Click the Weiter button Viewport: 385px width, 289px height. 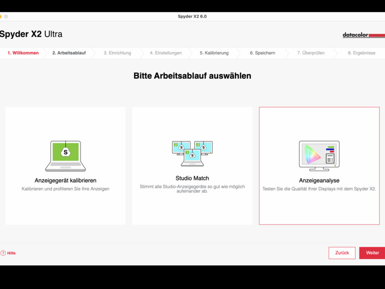point(372,253)
